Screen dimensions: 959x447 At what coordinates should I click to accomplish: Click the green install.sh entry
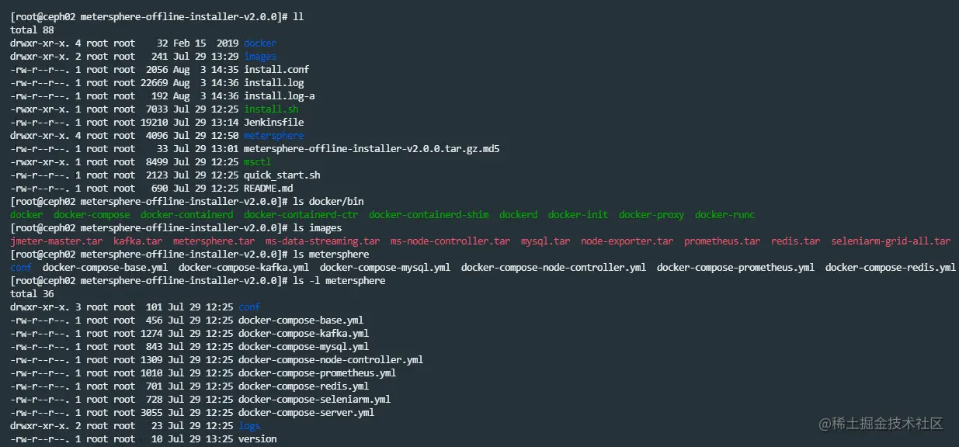pyautogui.click(x=271, y=109)
